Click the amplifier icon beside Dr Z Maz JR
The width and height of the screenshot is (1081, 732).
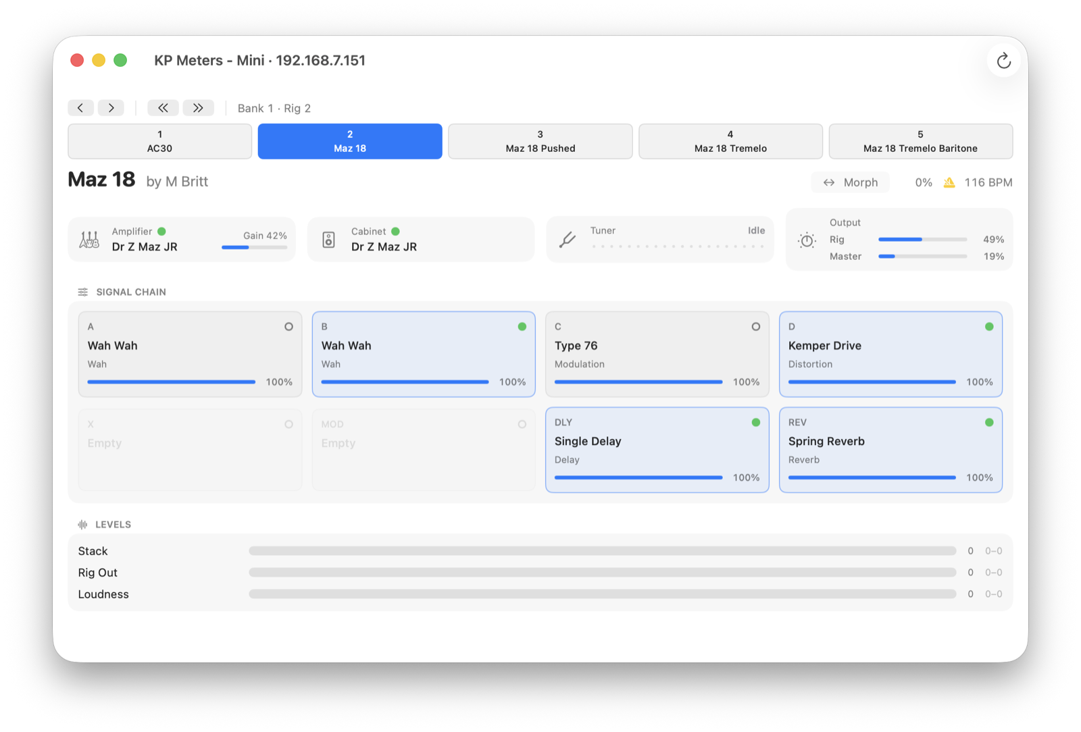click(x=89, y=240)
